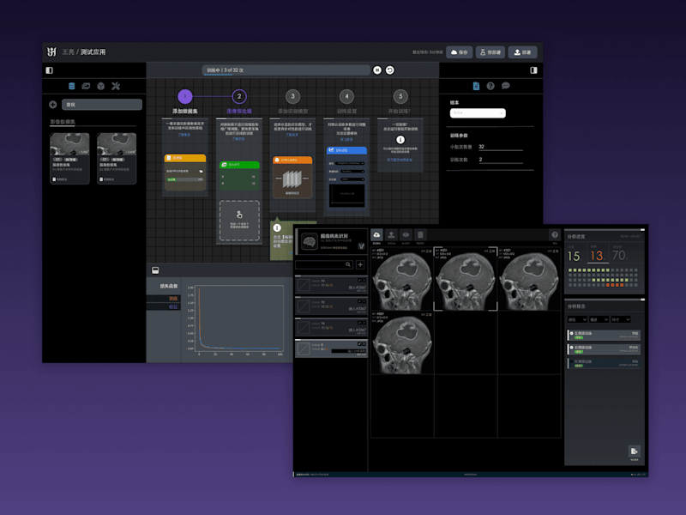Collapse the left sidebar panel toggle
The width and height of the screenshot is (686, 515).
(50, 70)
